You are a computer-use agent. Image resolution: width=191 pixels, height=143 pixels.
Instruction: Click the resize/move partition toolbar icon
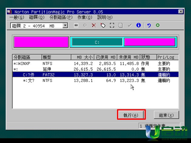pos(76,26)
